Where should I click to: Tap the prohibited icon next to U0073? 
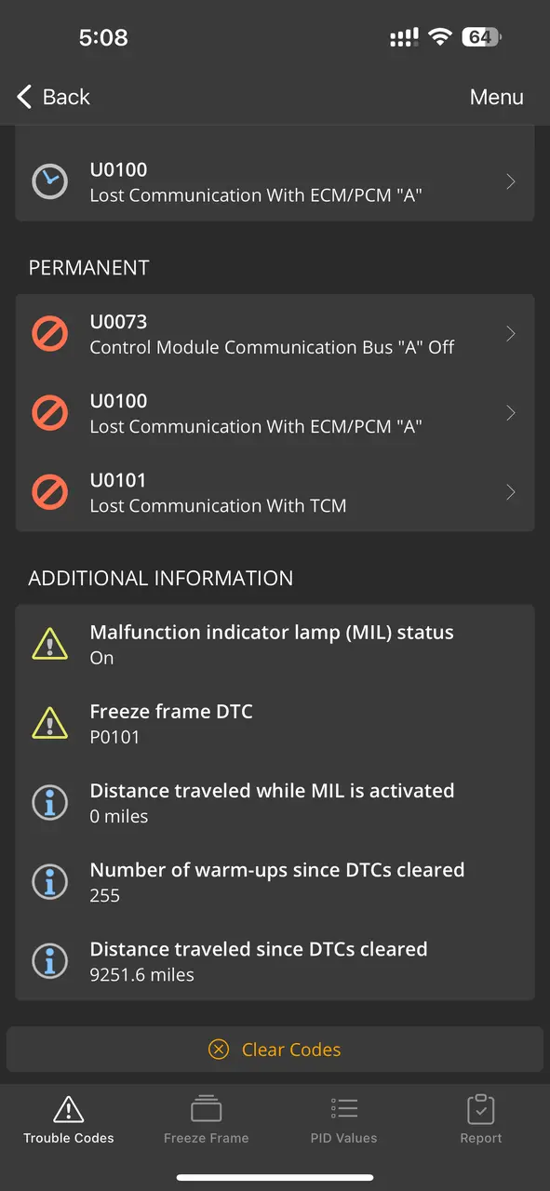click(49, 334)
